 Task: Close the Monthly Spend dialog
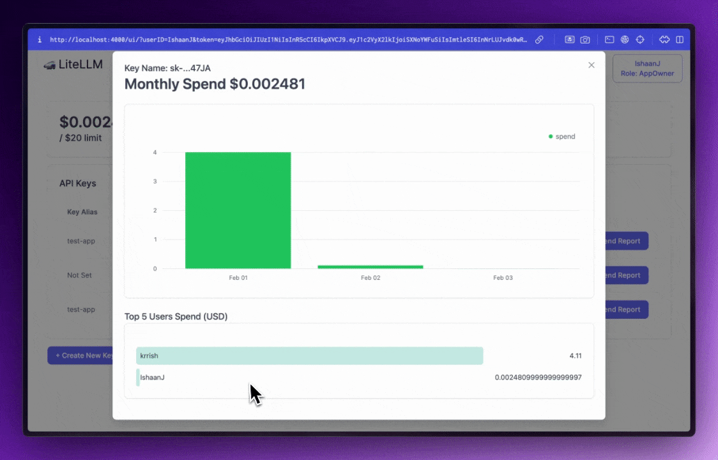tap(592, 65)
